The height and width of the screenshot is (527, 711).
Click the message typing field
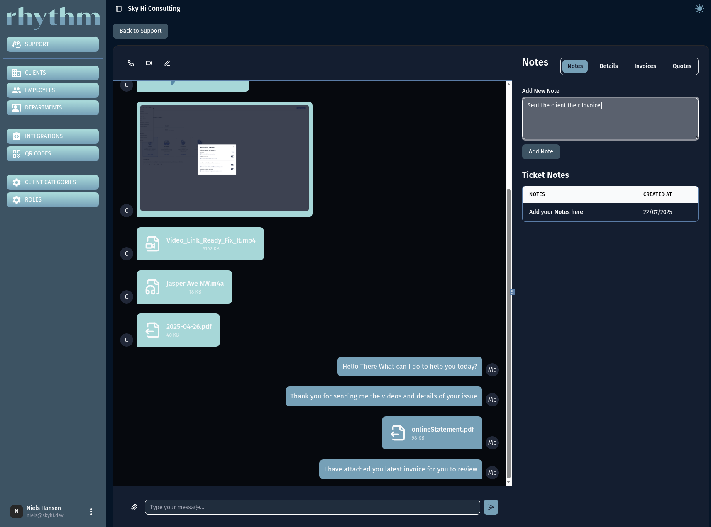pos(312,507)
